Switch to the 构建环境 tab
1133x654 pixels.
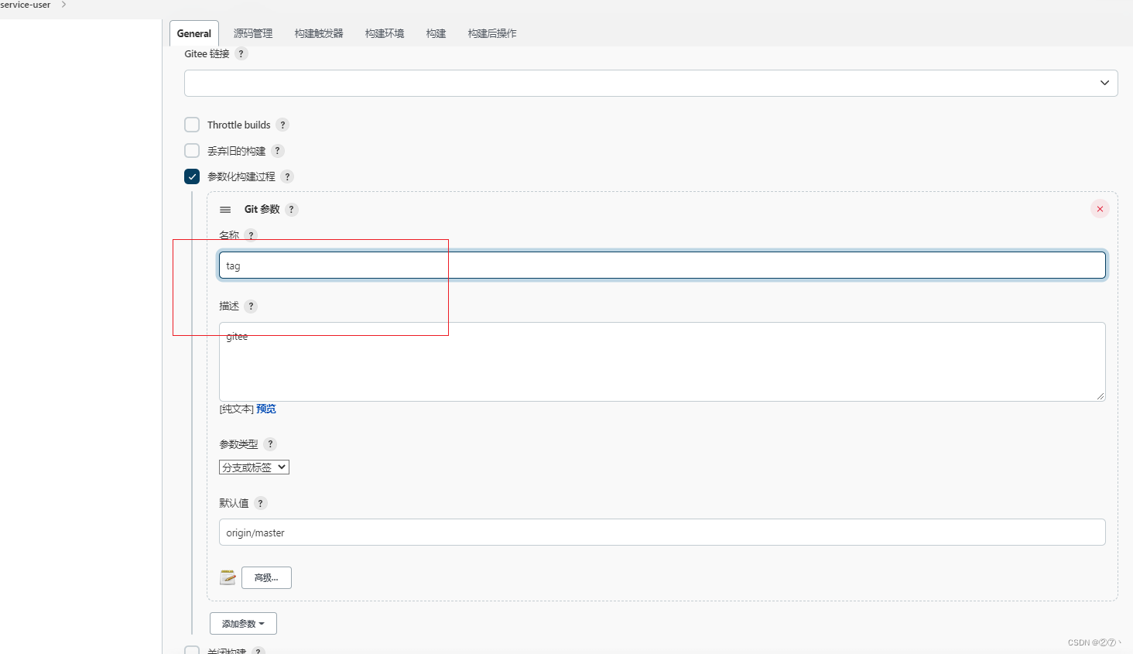pos(385,33)
